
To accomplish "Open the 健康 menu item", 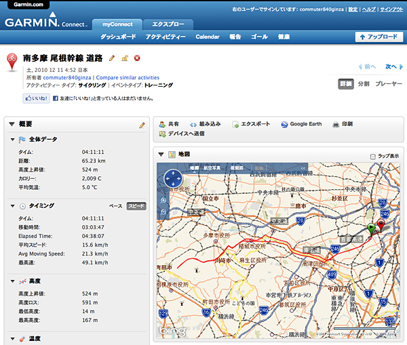I will click(284, 37).
